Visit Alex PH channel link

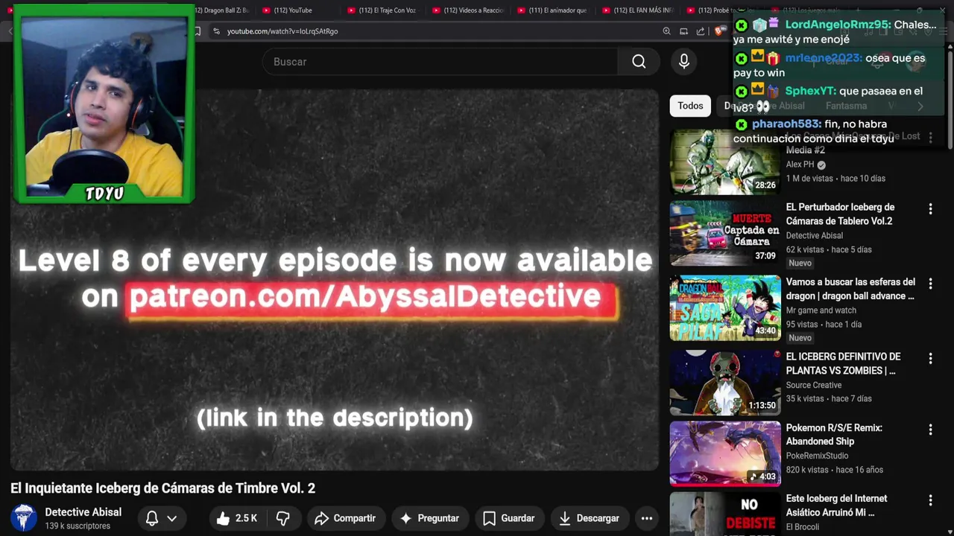pos(800,165)
